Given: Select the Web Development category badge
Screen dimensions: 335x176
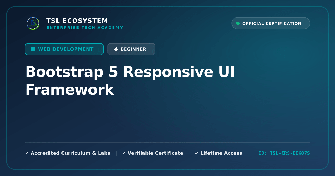Looking at the screenshot, I should [x=64, y=49].
